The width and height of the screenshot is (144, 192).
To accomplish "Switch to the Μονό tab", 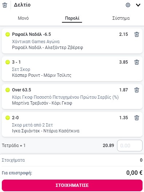I will [23, 18].
